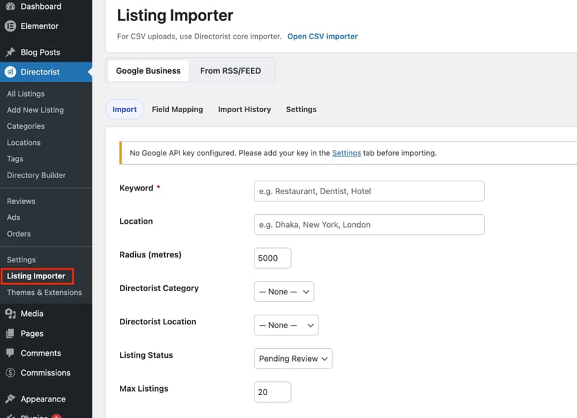Open the Directorist main menu
Image resolution: width=577 pixels, height=418 pixels.
[x=46, y=72]
